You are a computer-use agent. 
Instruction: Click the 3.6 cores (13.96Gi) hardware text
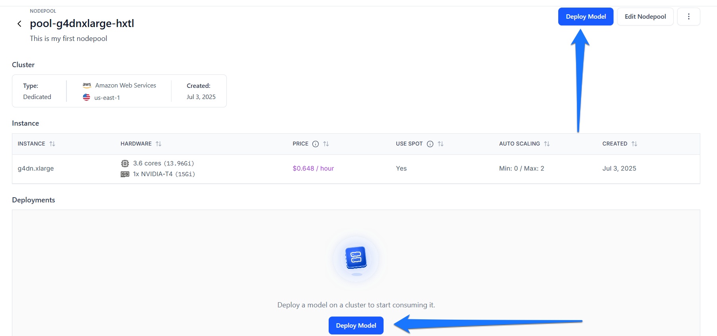(164, 163)
